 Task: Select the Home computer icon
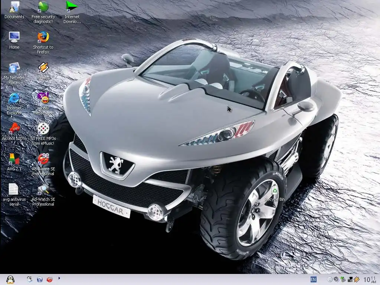coord(14,40)
